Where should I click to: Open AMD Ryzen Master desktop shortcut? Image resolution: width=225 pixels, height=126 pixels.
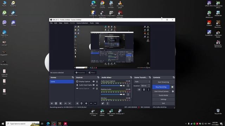pyautogui.click(x=218, y=34)
